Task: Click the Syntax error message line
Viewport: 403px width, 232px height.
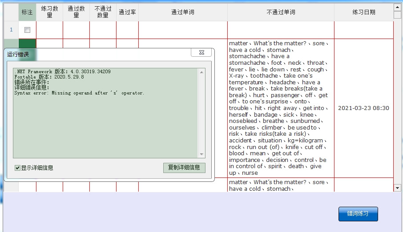Action: pyautogui.click(x=79, y=93)
